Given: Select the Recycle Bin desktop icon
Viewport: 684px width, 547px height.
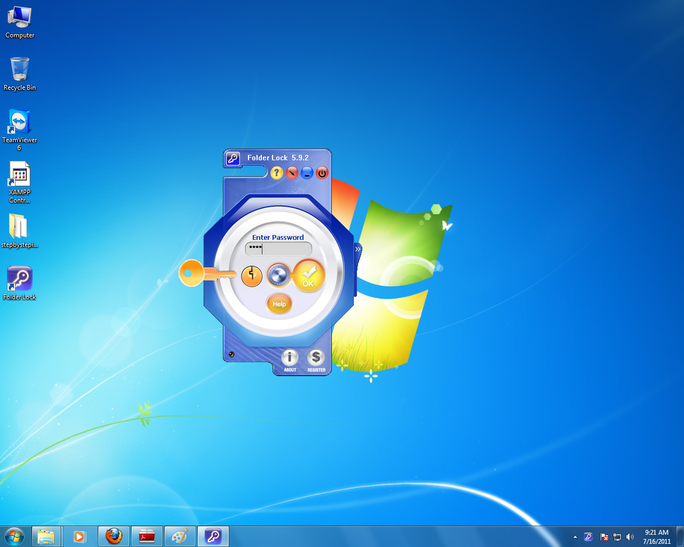Looking at the screenshot, I should coord(20,74).
